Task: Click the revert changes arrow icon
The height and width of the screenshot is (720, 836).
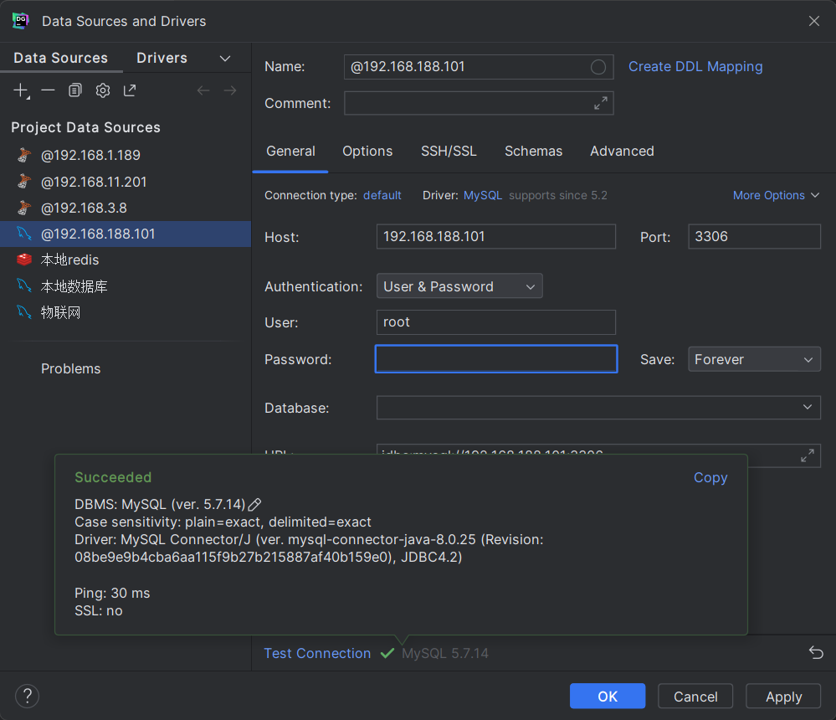Action: [816, 653]
